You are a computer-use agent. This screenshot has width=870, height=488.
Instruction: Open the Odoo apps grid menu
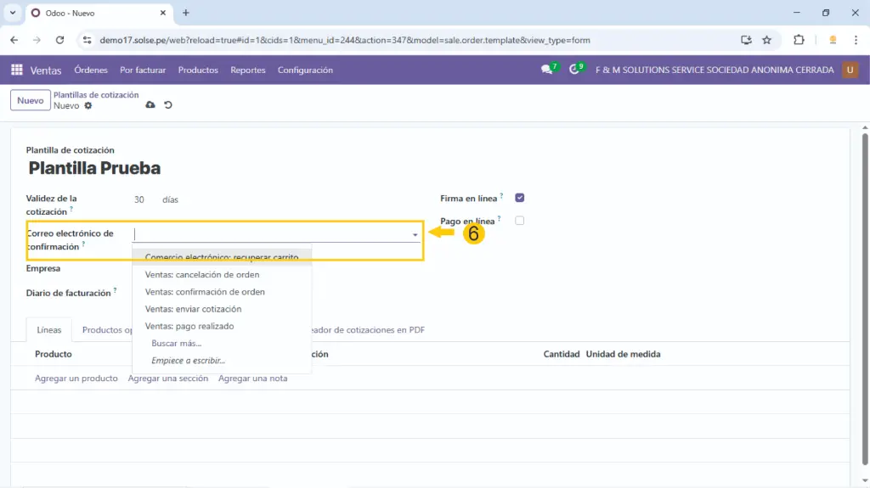(17, 70)
